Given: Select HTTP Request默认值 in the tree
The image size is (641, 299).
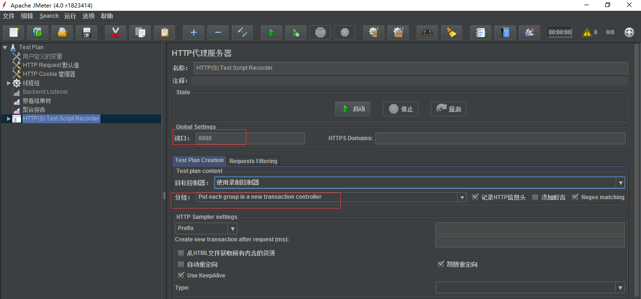Looking at the screenshot, I should point(51,65).
